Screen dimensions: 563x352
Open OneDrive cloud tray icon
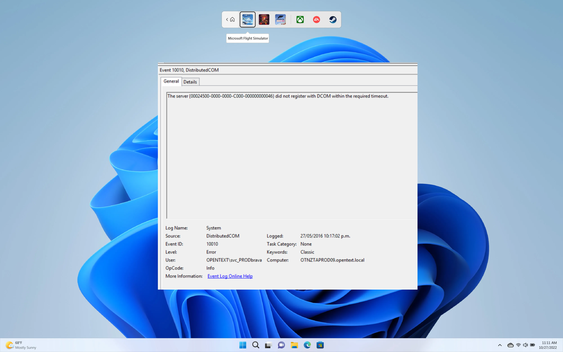(x=510, y=345)
